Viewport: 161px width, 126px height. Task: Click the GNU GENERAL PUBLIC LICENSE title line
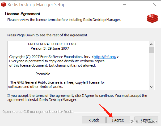(x=53, y=44)
